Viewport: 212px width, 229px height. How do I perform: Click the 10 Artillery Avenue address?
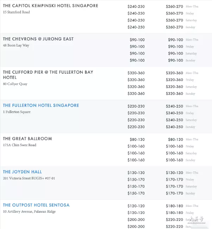[29, 212]
